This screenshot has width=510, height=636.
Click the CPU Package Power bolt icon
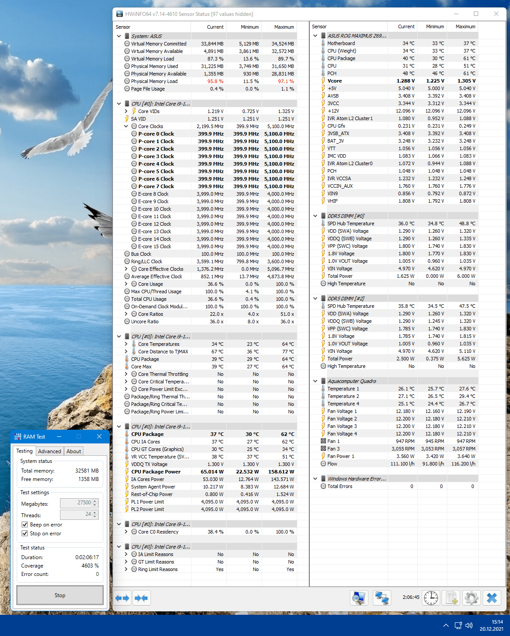(127, 472)
